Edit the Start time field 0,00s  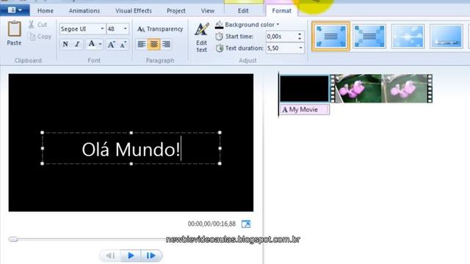(x=281, y=37)
